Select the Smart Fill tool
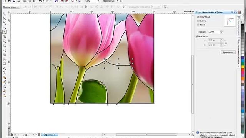Viewport: 246px width, 138px height. point(5,36)
